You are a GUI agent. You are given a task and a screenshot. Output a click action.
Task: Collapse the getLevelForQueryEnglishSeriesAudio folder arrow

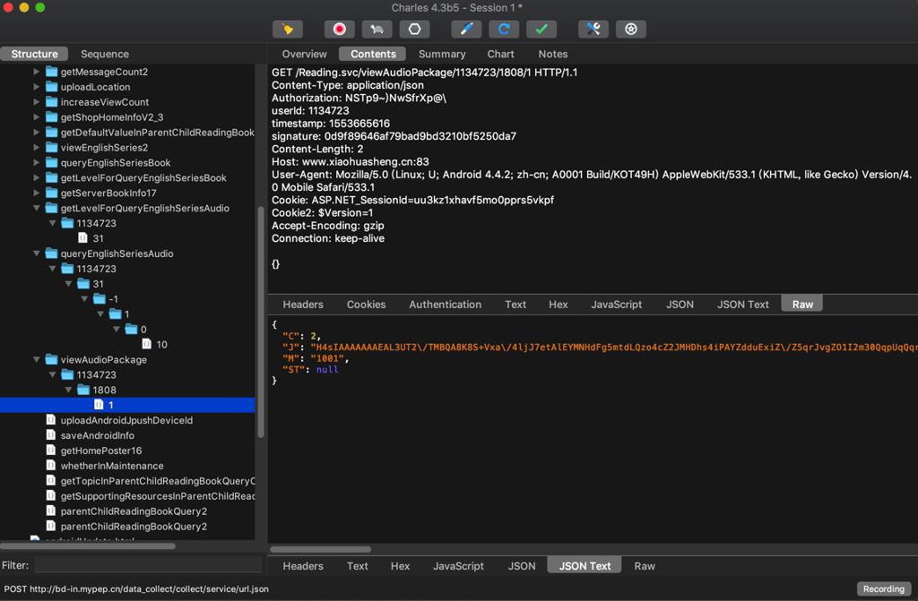click(x=36, y=208)
